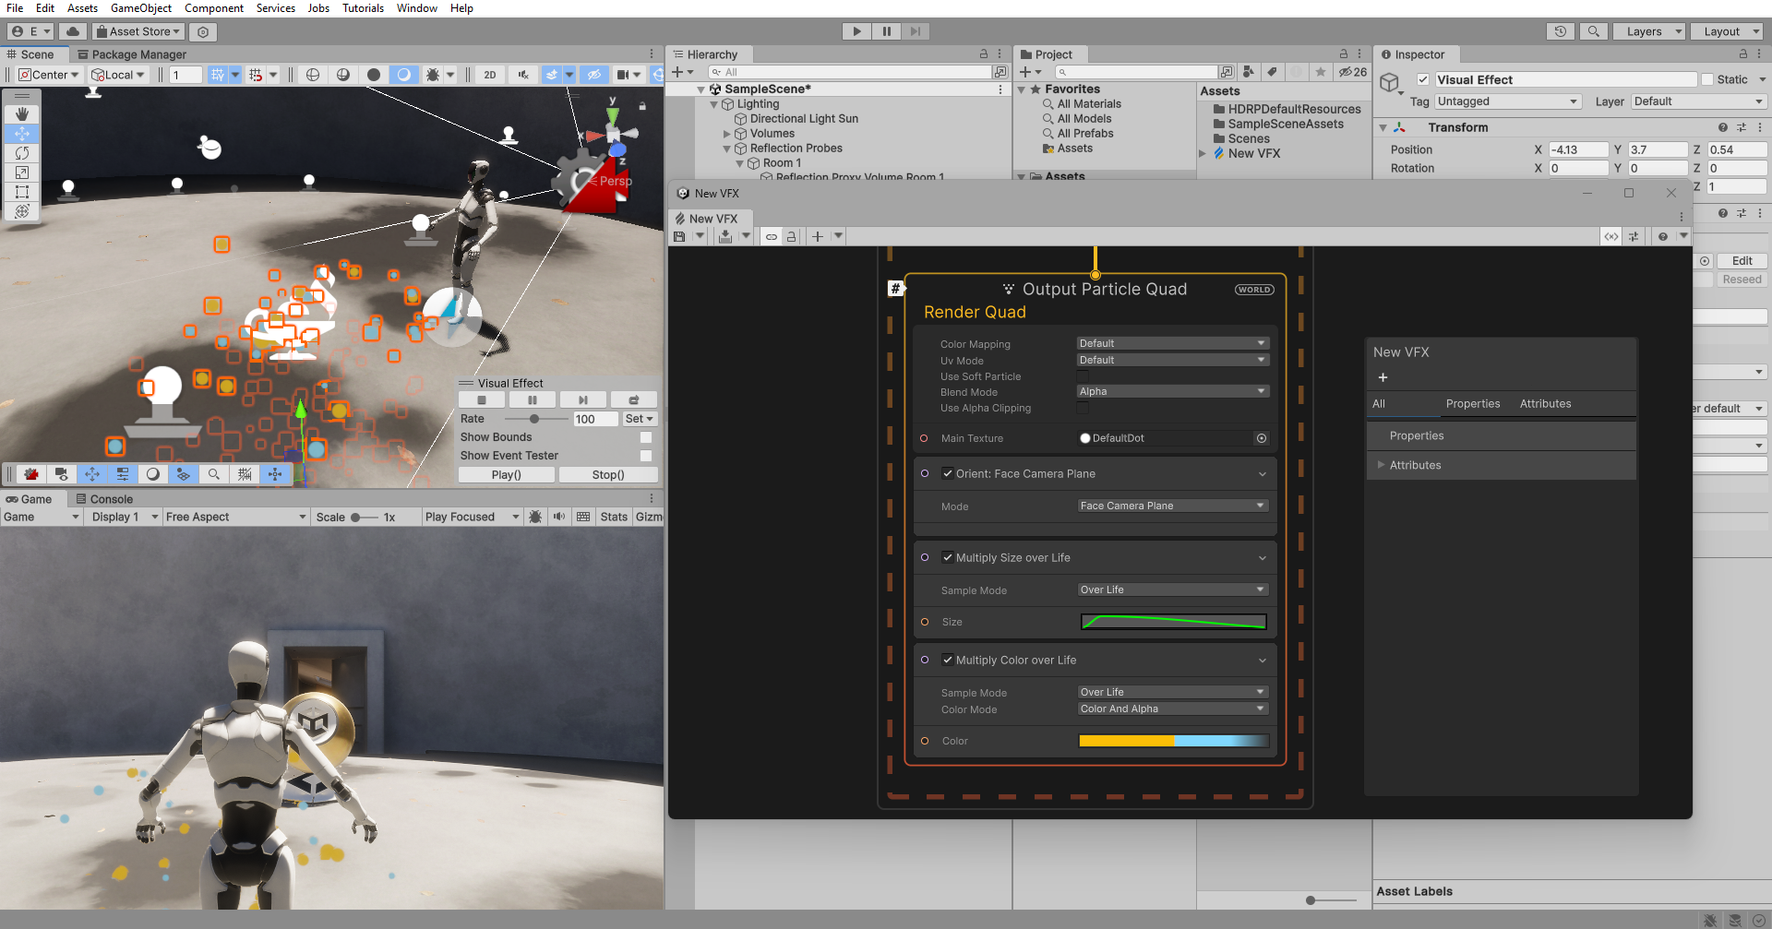The height and width of the screenshot is (929, 1772).
Task: Add new item in Hierarchy panel
Action: [x=677, y=72]
